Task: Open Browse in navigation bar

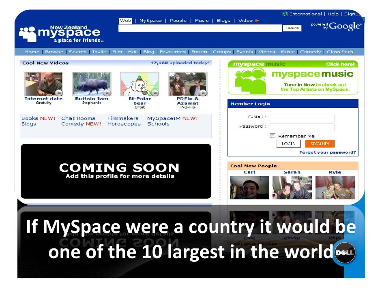Action: point(54,52)
